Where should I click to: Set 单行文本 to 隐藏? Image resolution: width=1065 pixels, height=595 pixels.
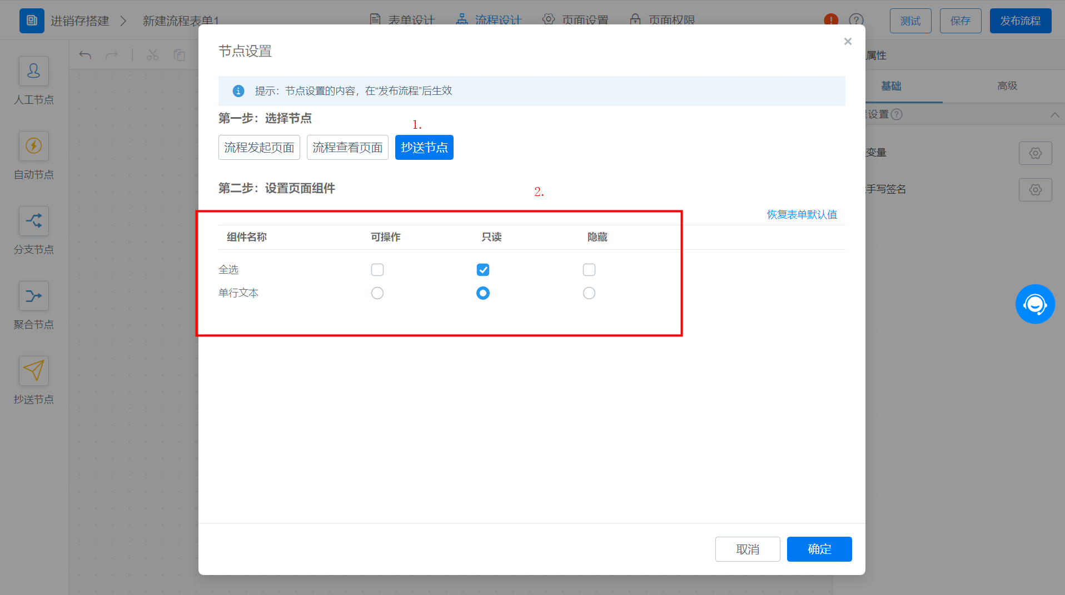pyautogui.click(x=589, y=293)
